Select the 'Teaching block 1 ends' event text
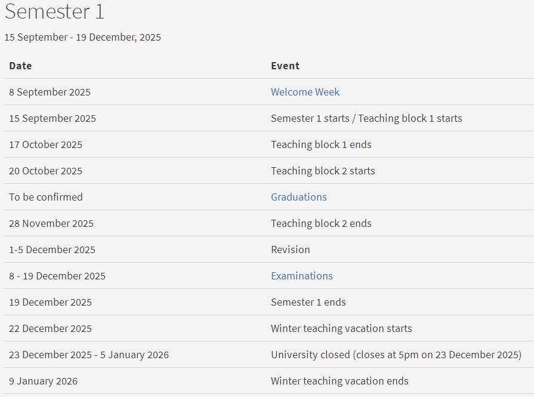Viewport: 534px width, 397px height. (x=321, y=144)
